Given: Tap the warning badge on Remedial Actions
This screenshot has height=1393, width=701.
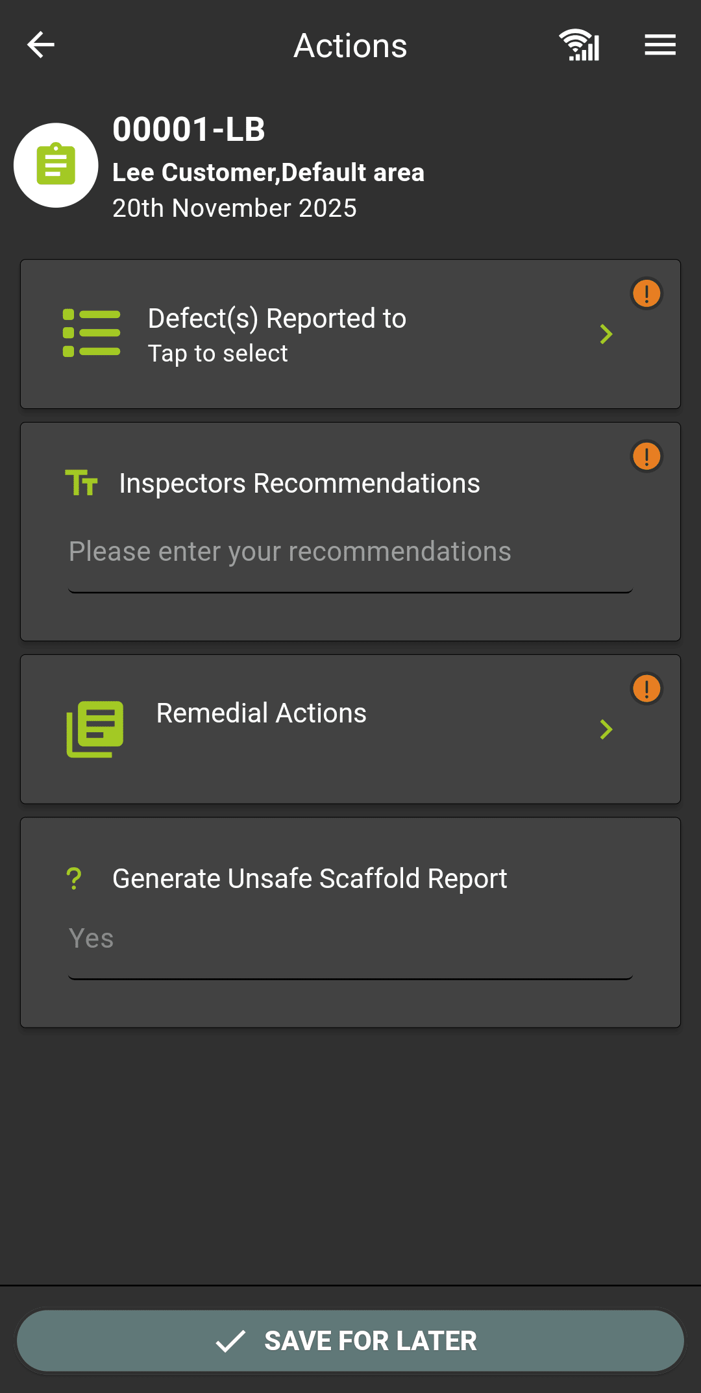Looking at the screenshot, I should (646, 689).
